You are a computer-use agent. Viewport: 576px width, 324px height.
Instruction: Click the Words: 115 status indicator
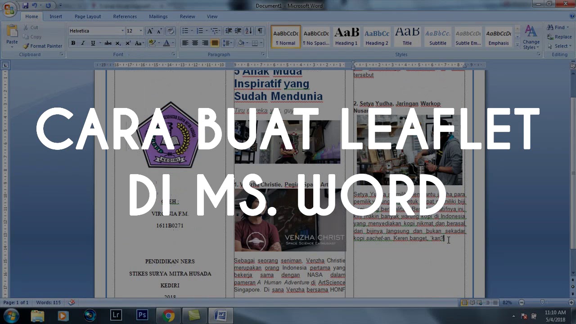click(x=49, y=302)
